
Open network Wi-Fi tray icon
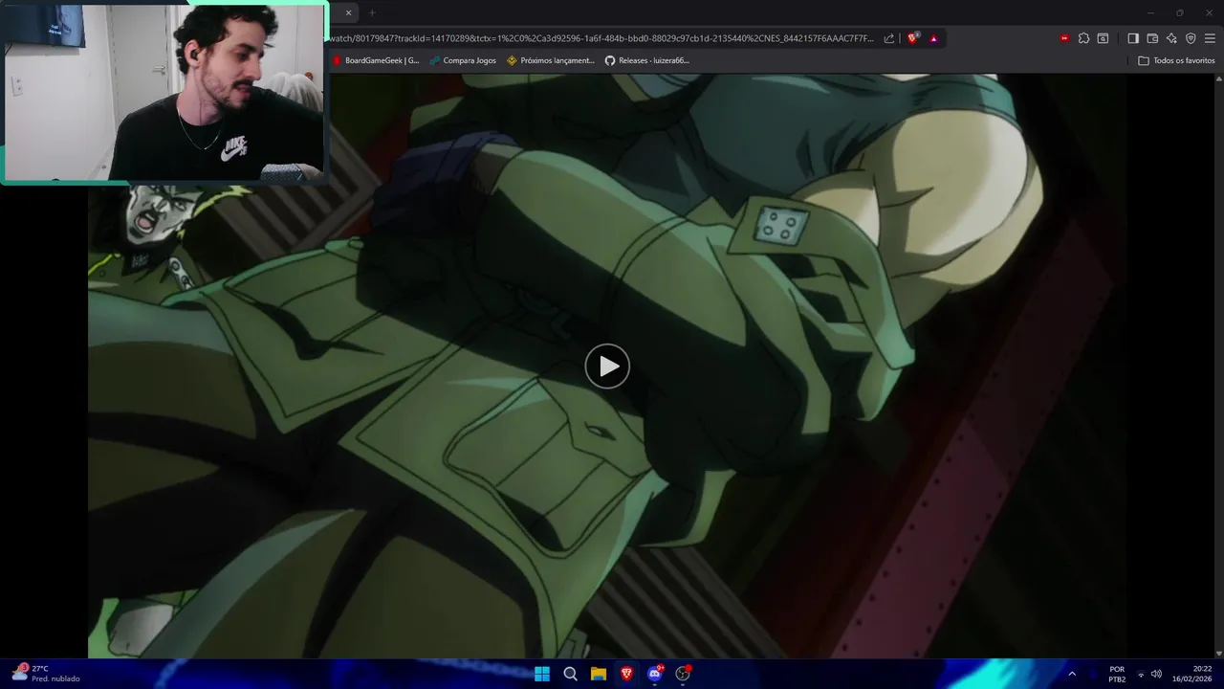1141,674
